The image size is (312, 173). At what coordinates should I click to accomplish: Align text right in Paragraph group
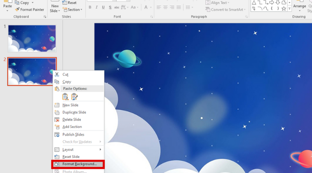tap(172, 7)
